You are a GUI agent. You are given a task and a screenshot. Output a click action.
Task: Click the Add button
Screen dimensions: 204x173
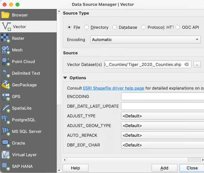coord(164,168)
